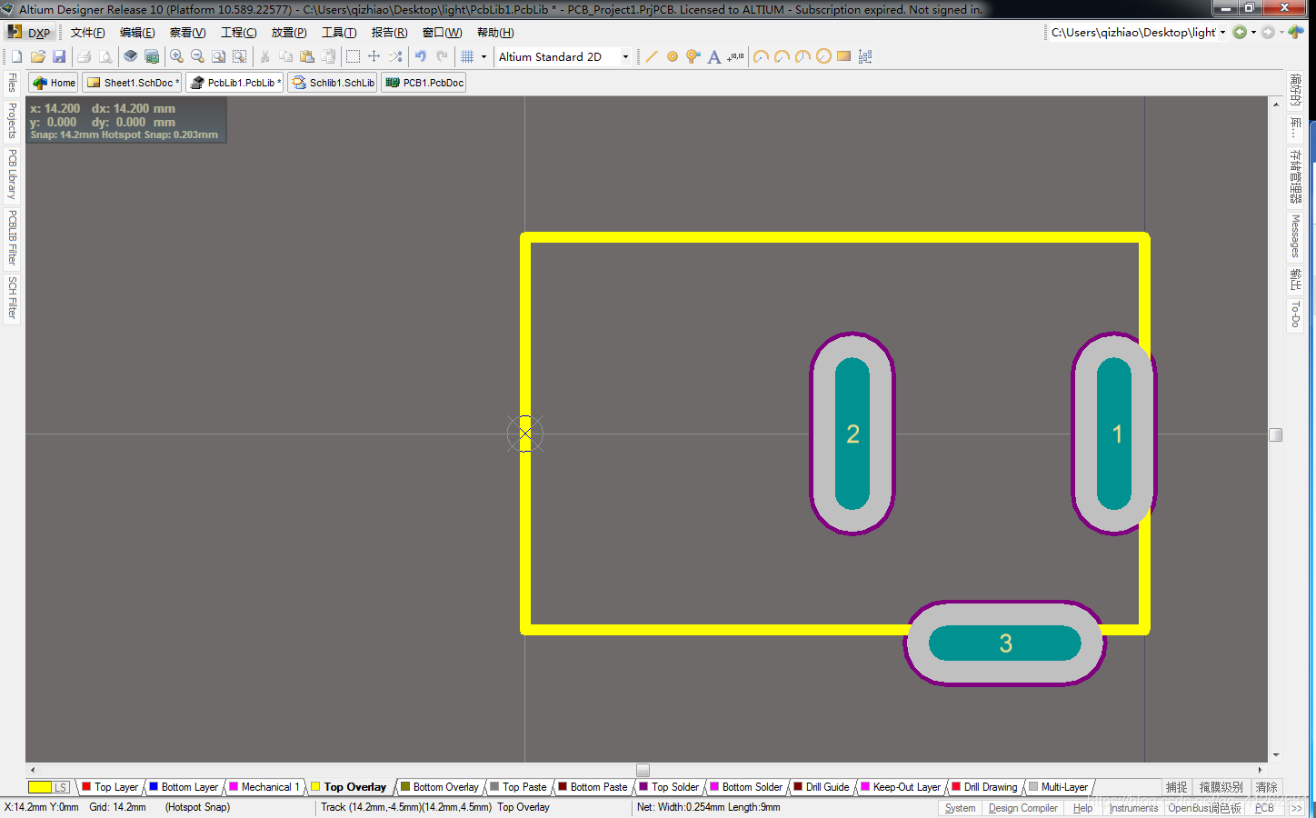Click the Print preview icon
This screenshot has height=818, width=1316.
(105, 56)
